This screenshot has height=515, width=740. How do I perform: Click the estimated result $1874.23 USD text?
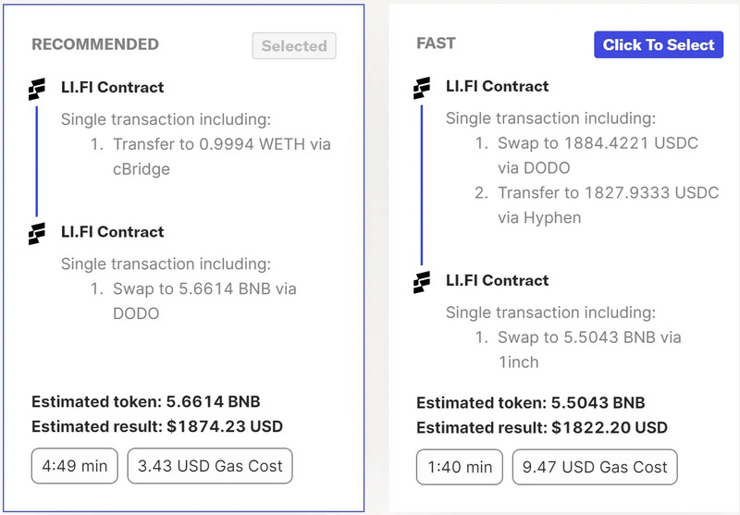tap(157, 426)
